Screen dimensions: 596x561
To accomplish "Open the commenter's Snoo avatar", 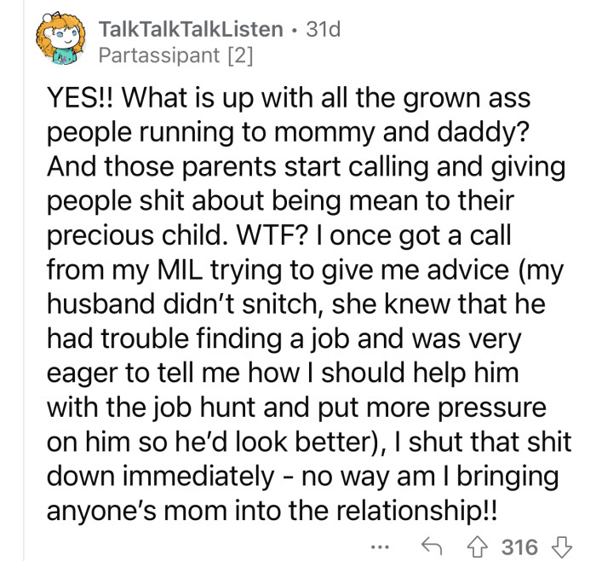I will point(60,38).
